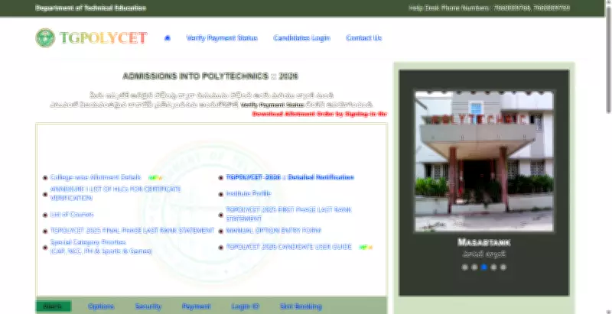This screenshot has height=314, width=612.
Task: Click red Download Allotment Order text
Action: tap(319, 114)
